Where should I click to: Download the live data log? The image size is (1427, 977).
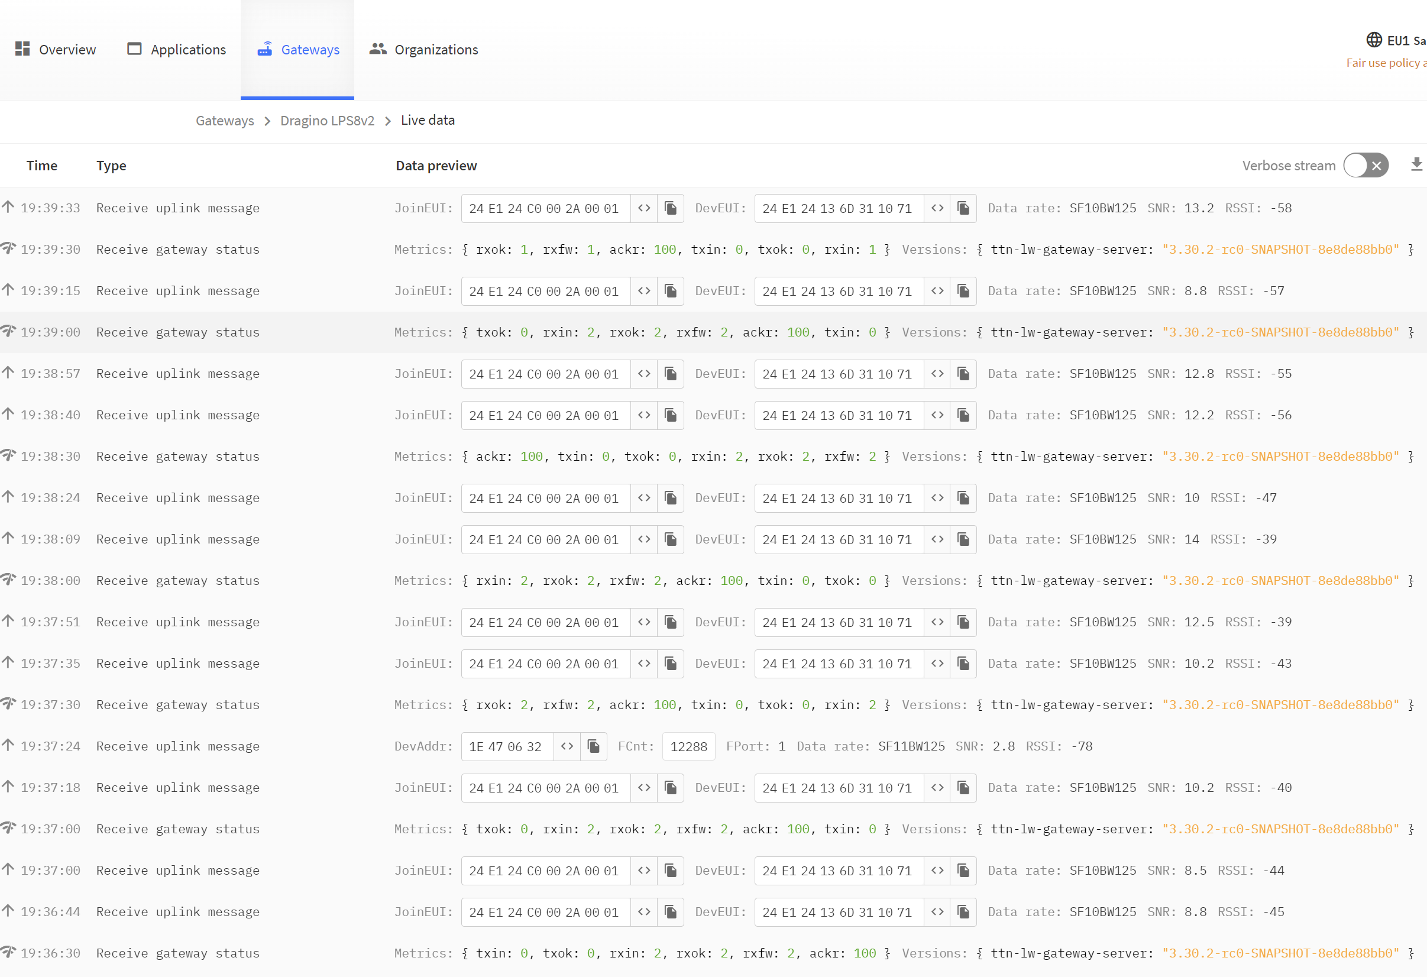pos(1416,164)
